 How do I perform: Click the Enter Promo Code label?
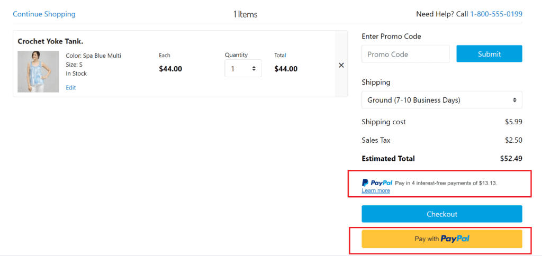pyautogui.click(x=391, y=36)
